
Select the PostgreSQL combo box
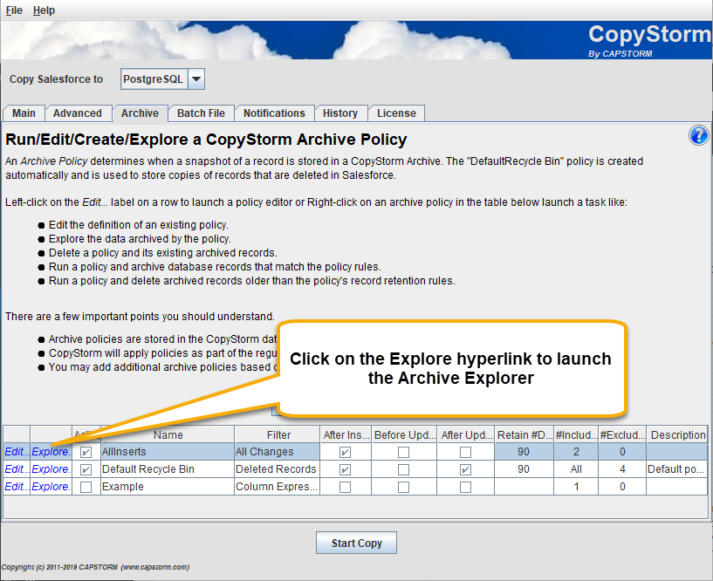coord(163,79)
